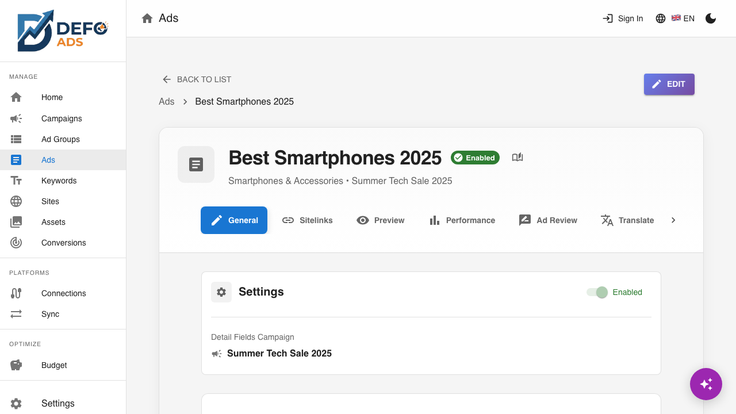Click the Smartphones & Accessories subtitle text

[x=286, y=181]
